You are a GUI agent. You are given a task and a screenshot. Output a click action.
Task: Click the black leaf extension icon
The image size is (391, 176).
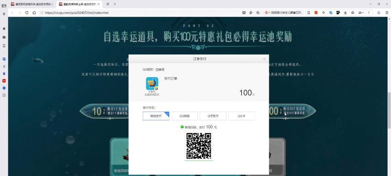338,12
